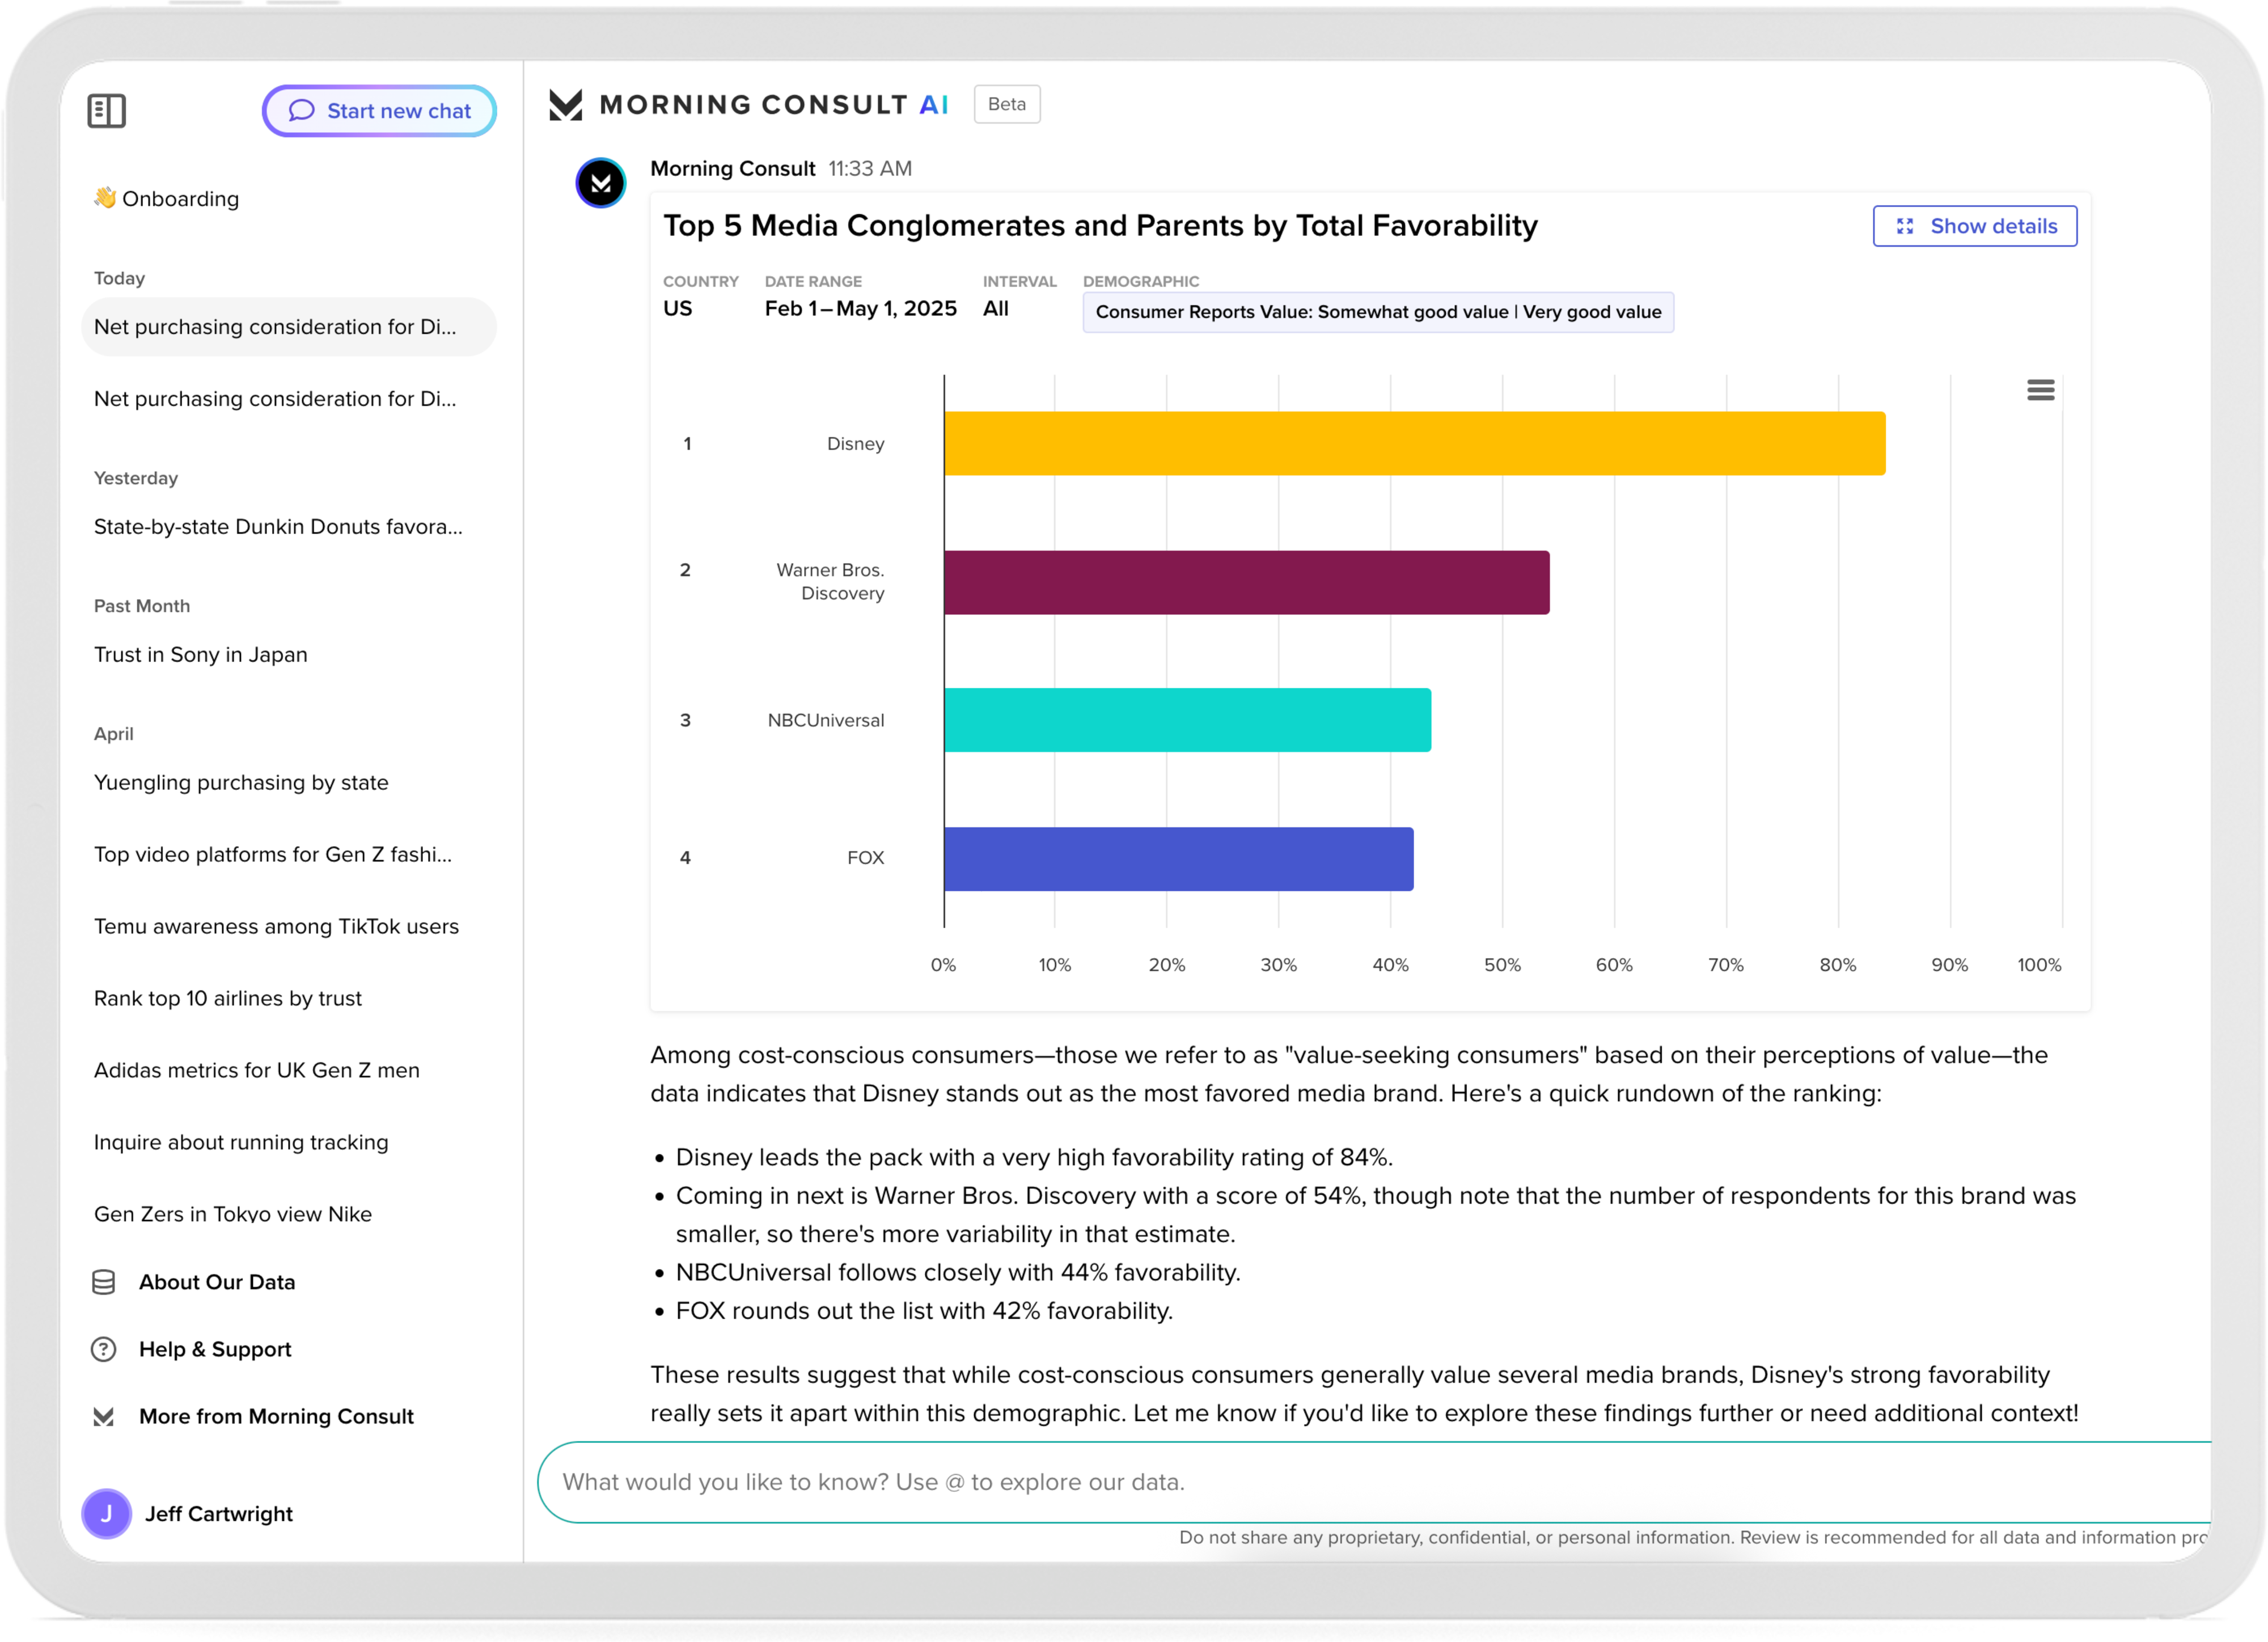Select the Disney favorability bar
Viewport: 2268px width, 1642px height.
tap(1414, 444)
